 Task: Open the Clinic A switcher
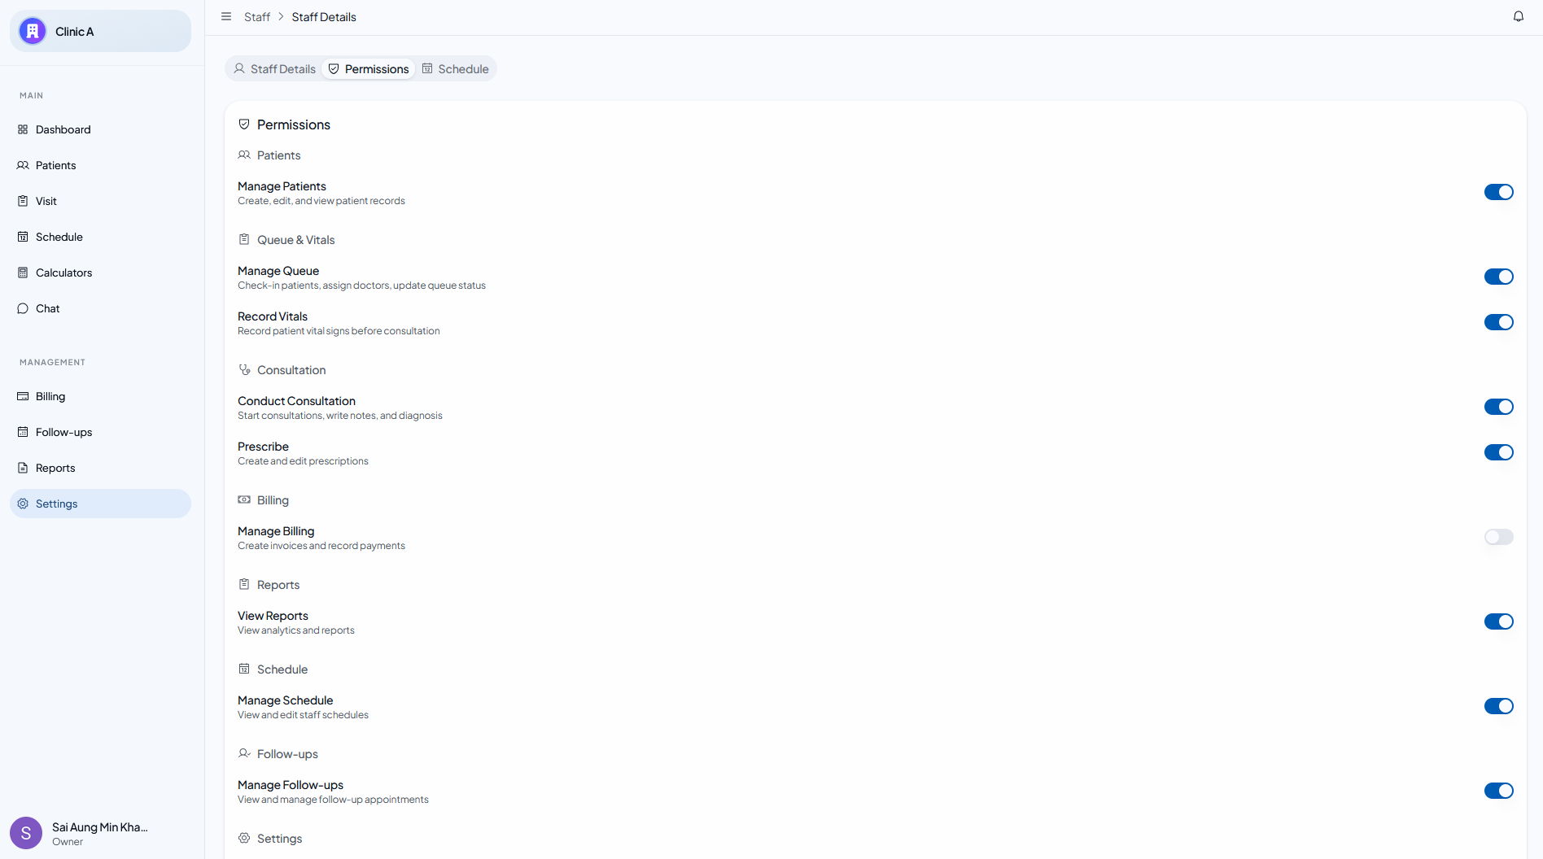tap(100, 31)
